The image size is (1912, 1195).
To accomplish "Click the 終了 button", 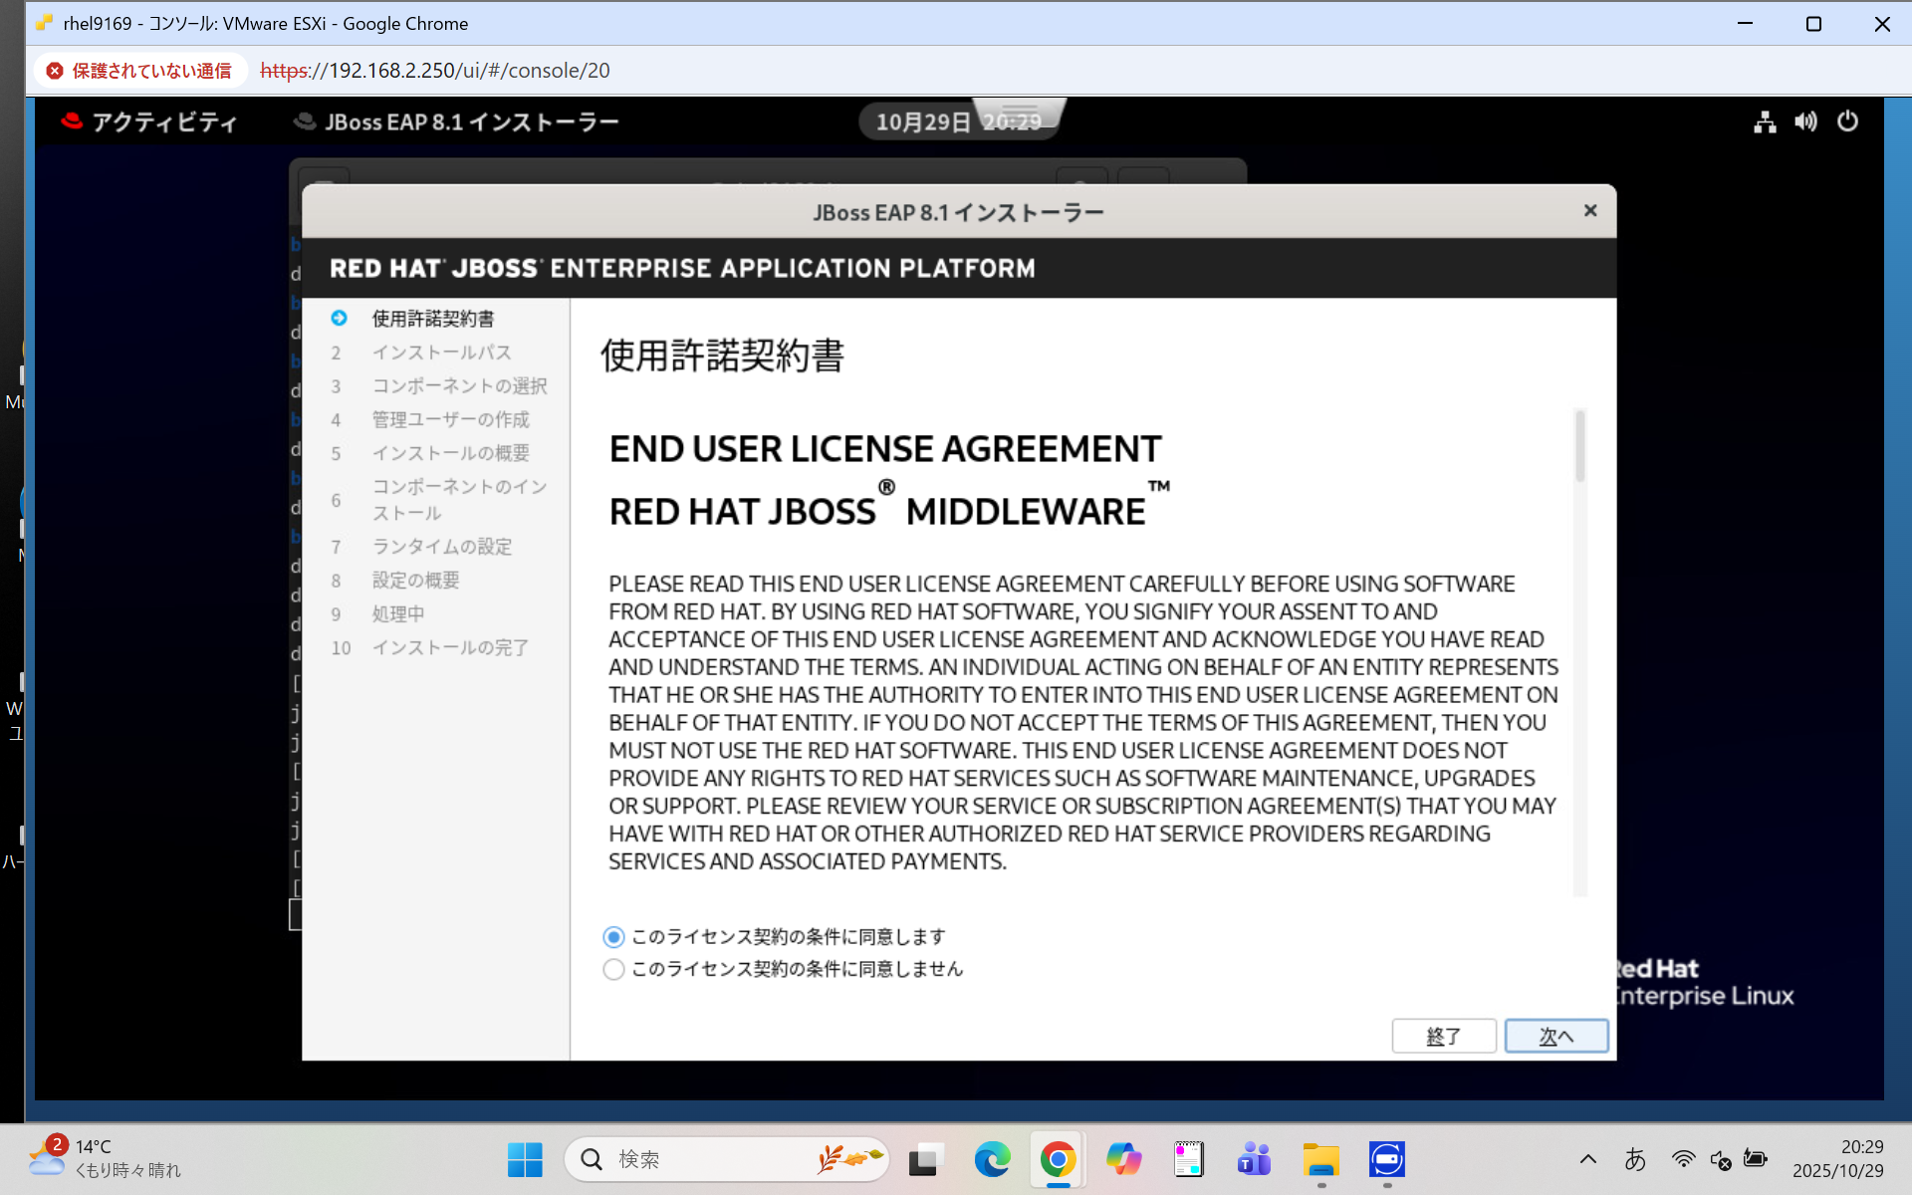I will click(1443, 1036).
